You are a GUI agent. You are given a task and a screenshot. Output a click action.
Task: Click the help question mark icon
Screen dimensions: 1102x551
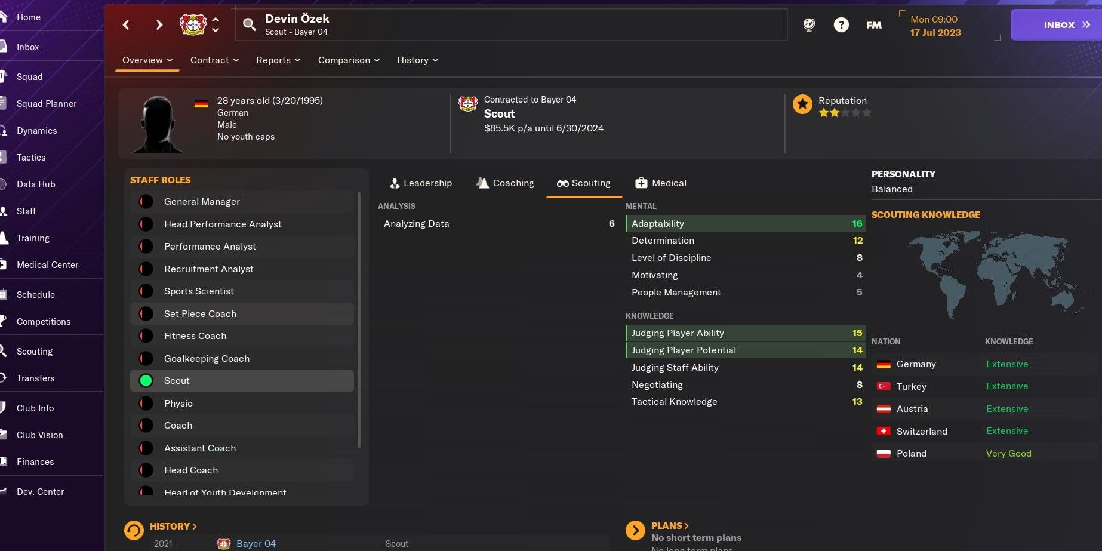(841, 24)
